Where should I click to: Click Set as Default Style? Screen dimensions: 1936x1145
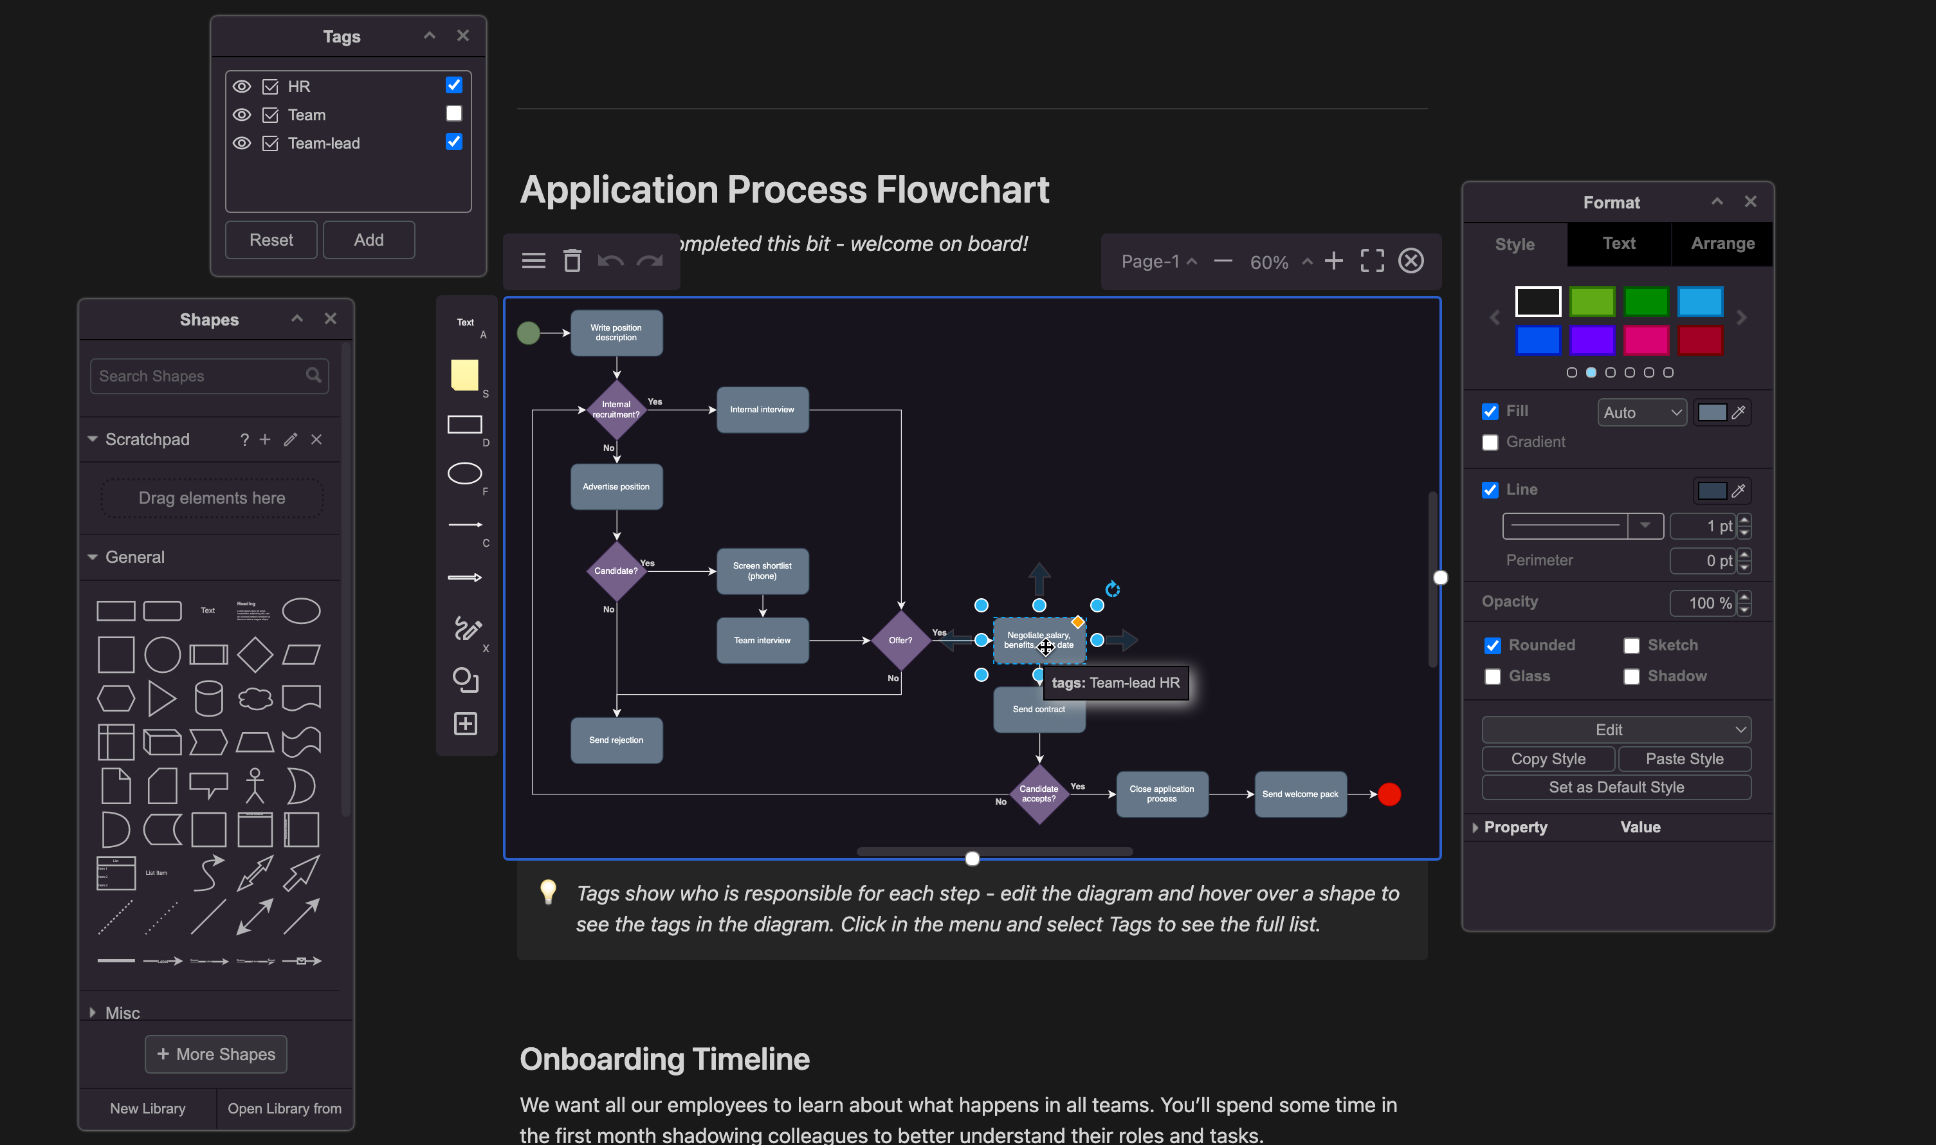1616,787
